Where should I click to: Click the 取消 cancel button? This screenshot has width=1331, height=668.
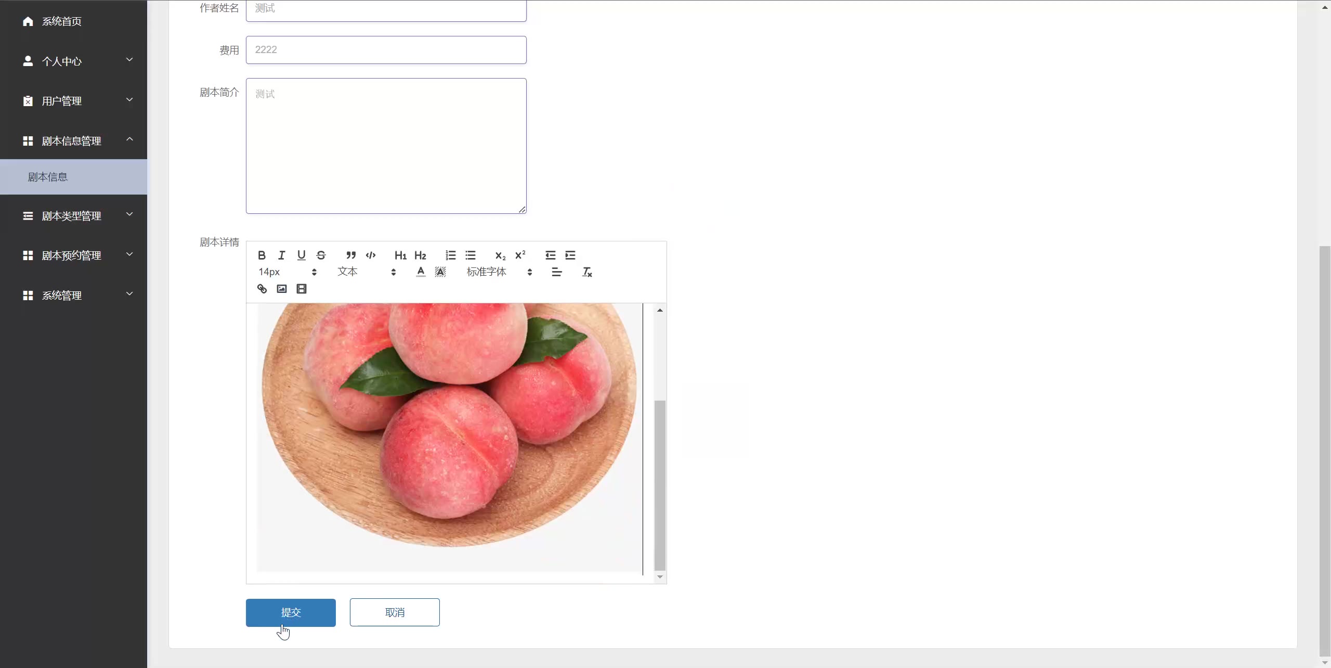395,612
